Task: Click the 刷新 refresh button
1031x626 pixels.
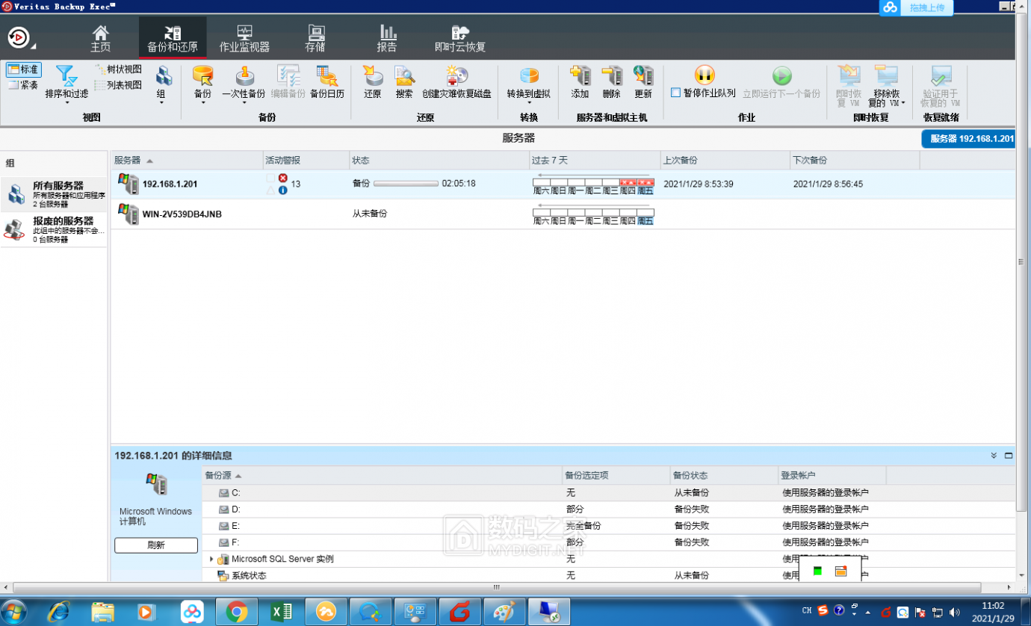Action: pos(156,545)
